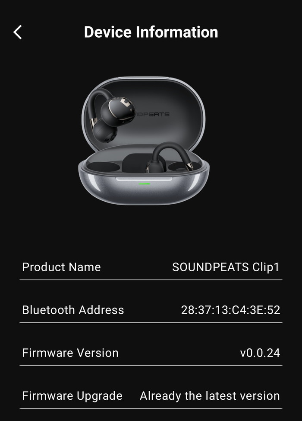Select the Bluetooth Address label
The width and height of the screenshot is (302, 421).
[73, 310]
